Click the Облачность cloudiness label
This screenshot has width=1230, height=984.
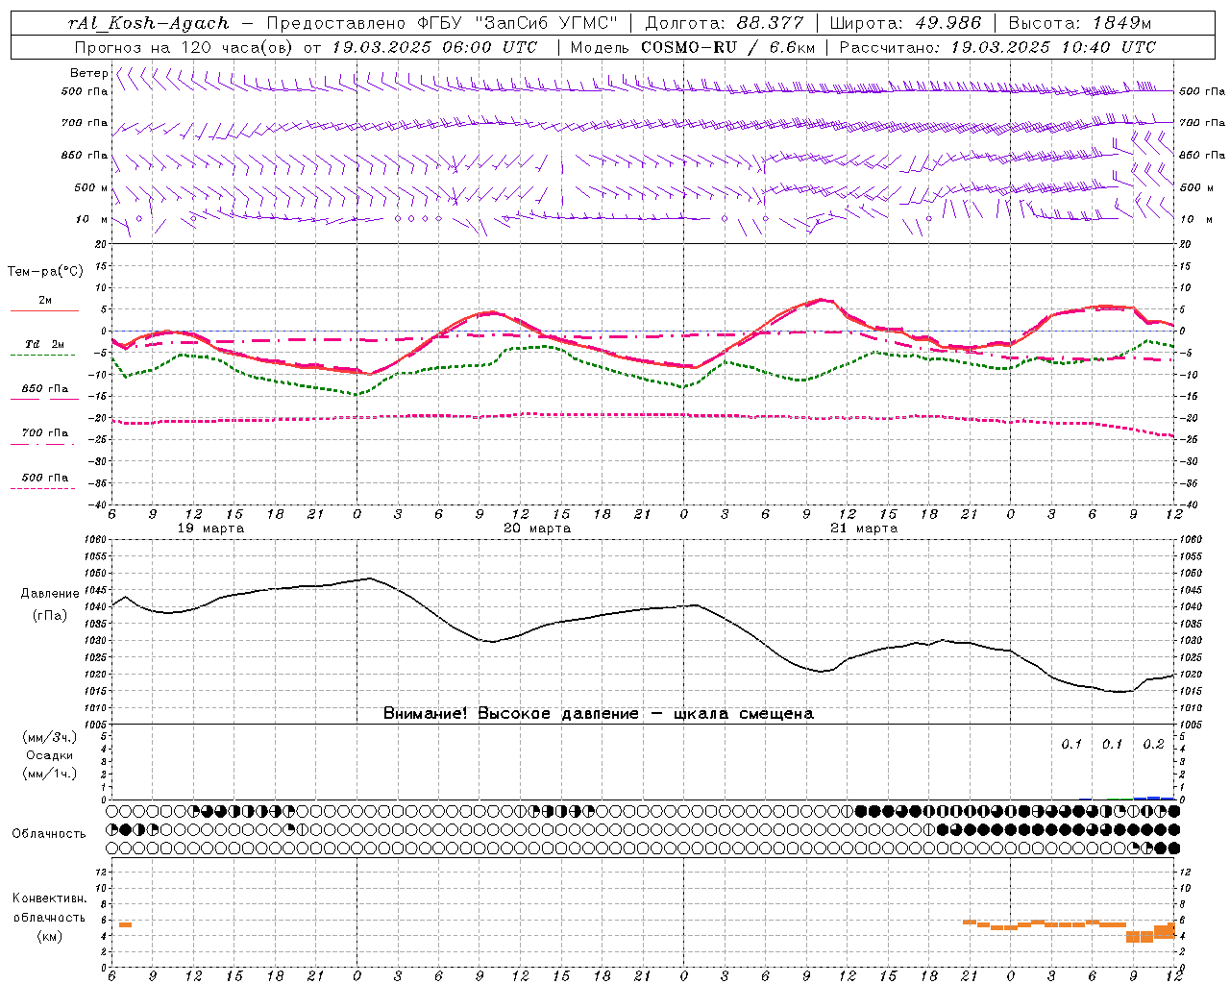tap(49, 833)
